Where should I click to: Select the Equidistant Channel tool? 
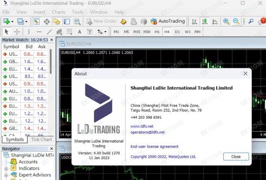(x=59, y=32)
